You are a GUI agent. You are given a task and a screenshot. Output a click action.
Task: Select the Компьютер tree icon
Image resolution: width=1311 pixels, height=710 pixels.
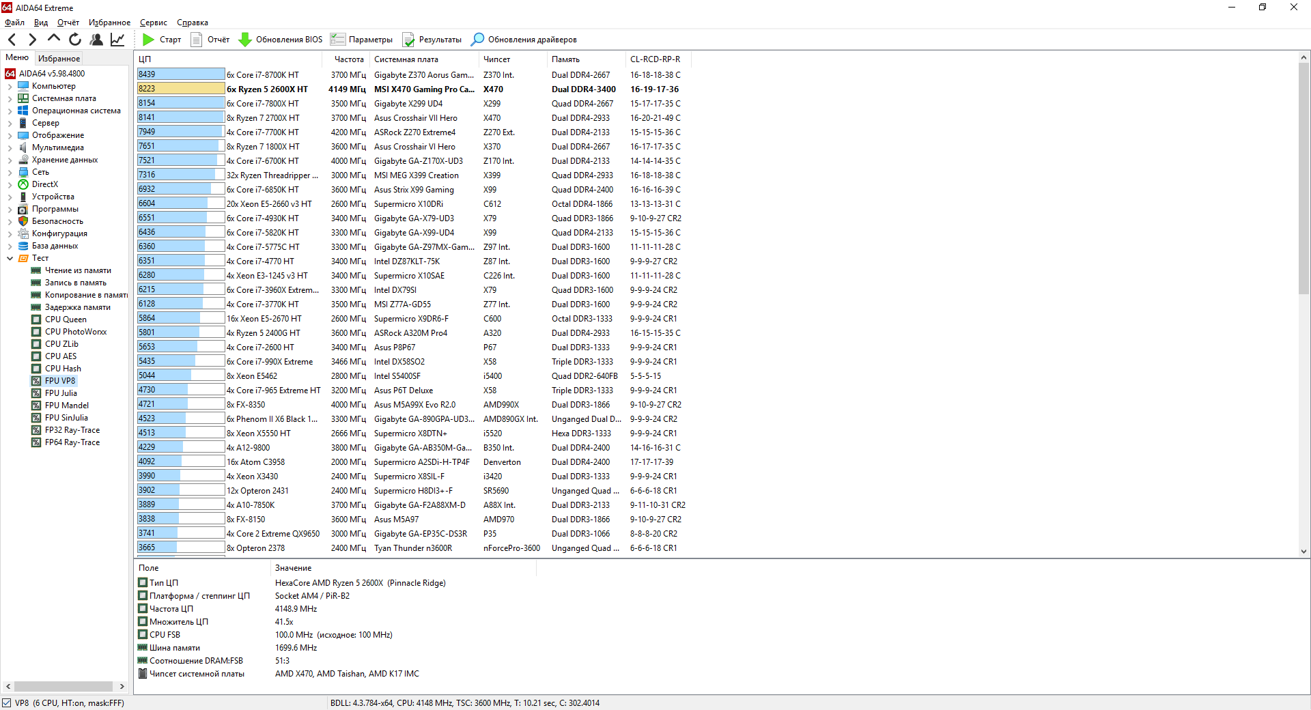point(23,86)
